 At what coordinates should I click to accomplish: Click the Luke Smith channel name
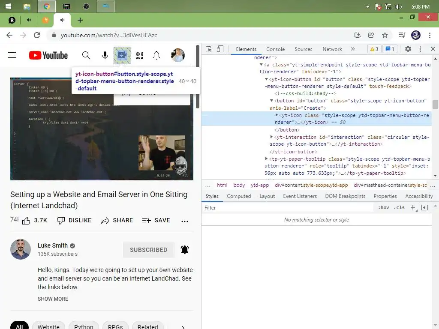(53, 245)
